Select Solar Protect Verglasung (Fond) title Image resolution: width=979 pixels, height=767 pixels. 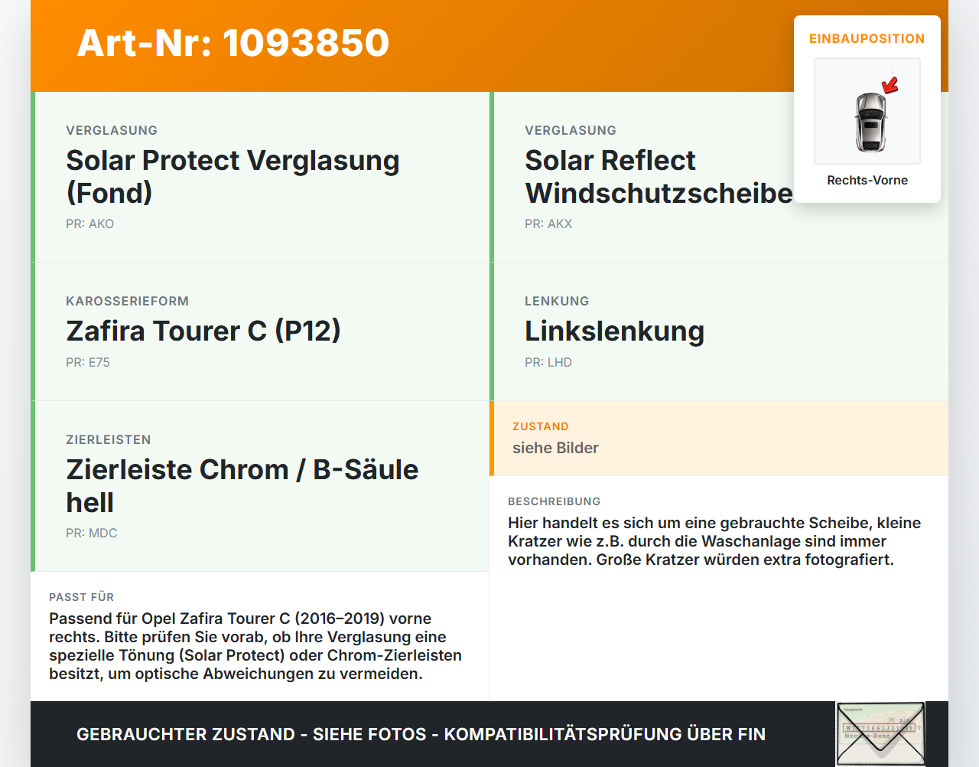point(233,177)
